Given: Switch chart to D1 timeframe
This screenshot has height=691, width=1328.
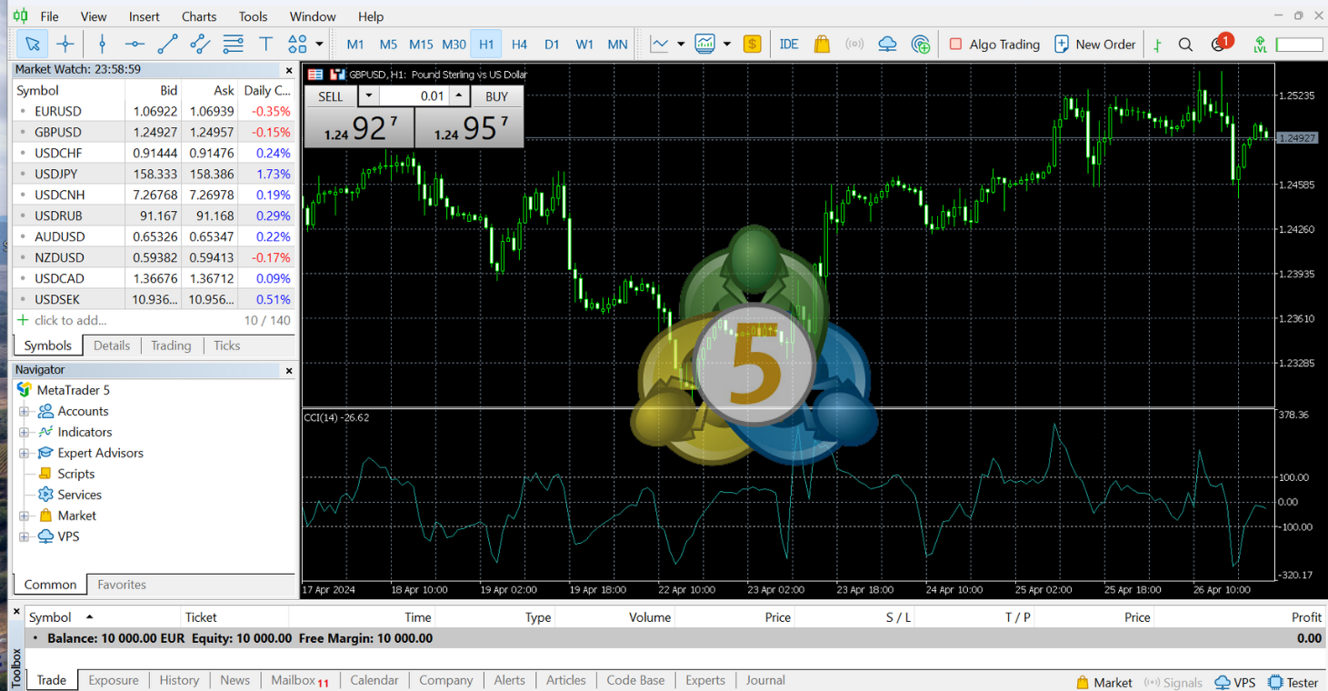Looking at the screenshot, I should pyautogui.click(x=552, y=44).
